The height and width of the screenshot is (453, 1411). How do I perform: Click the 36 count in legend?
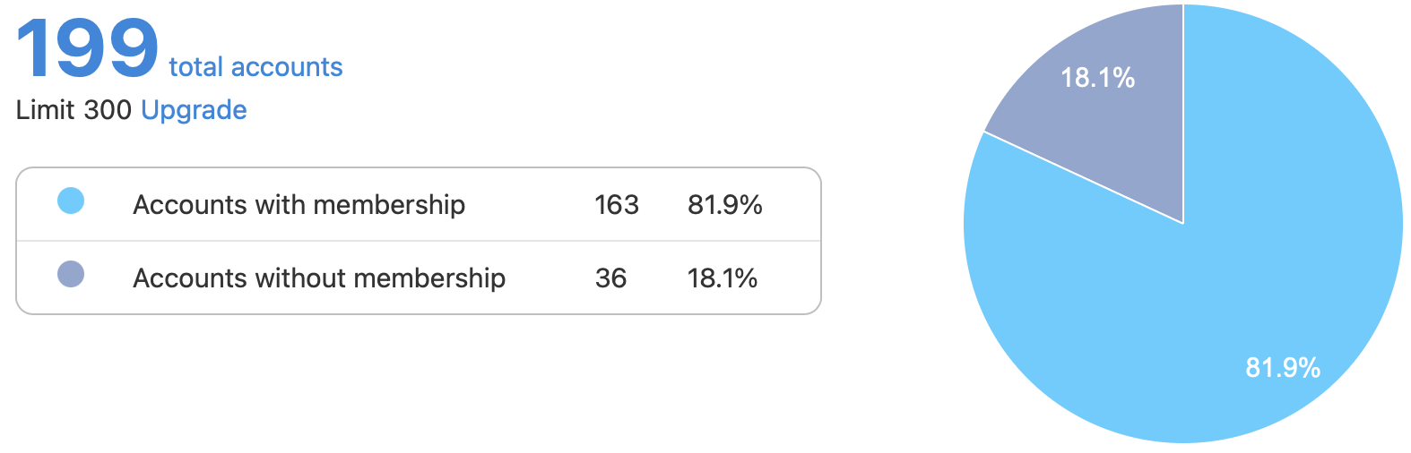610,278
